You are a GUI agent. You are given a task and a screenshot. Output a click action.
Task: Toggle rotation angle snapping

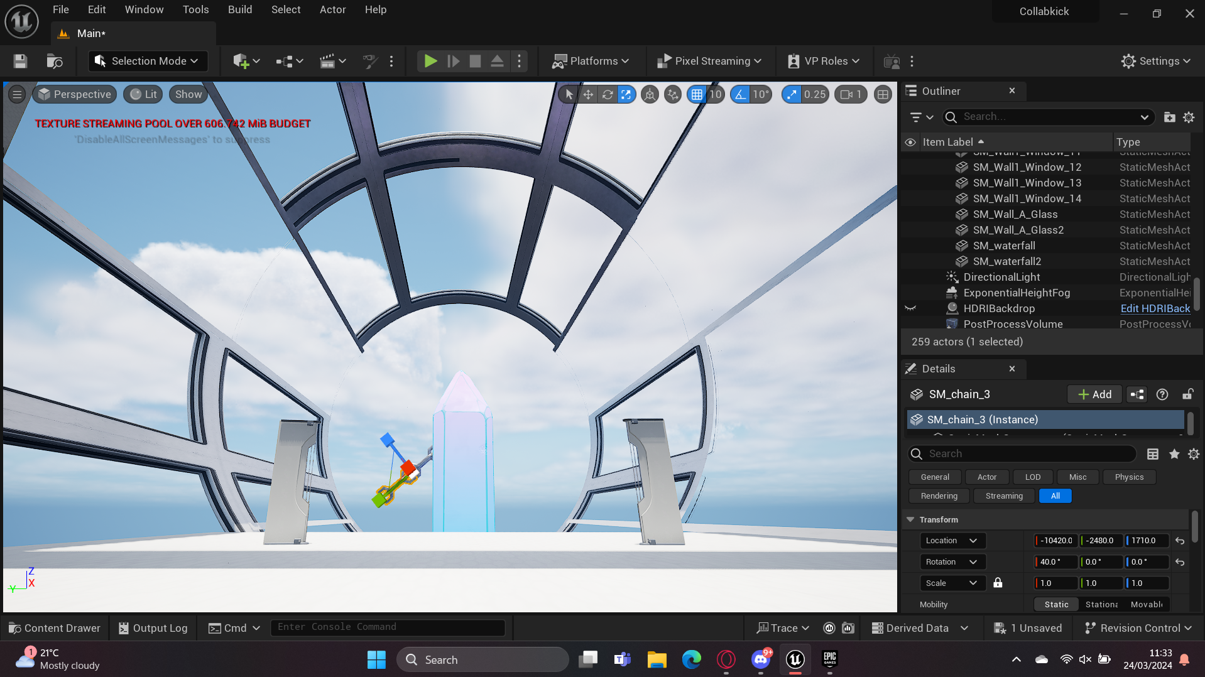click(740, 94)
